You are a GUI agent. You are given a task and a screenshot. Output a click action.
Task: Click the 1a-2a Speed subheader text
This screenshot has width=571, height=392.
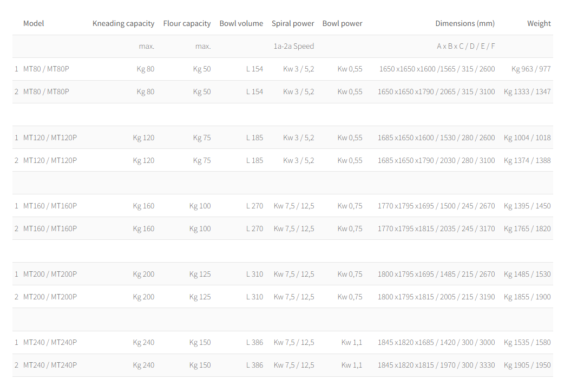tap(293, 46)
